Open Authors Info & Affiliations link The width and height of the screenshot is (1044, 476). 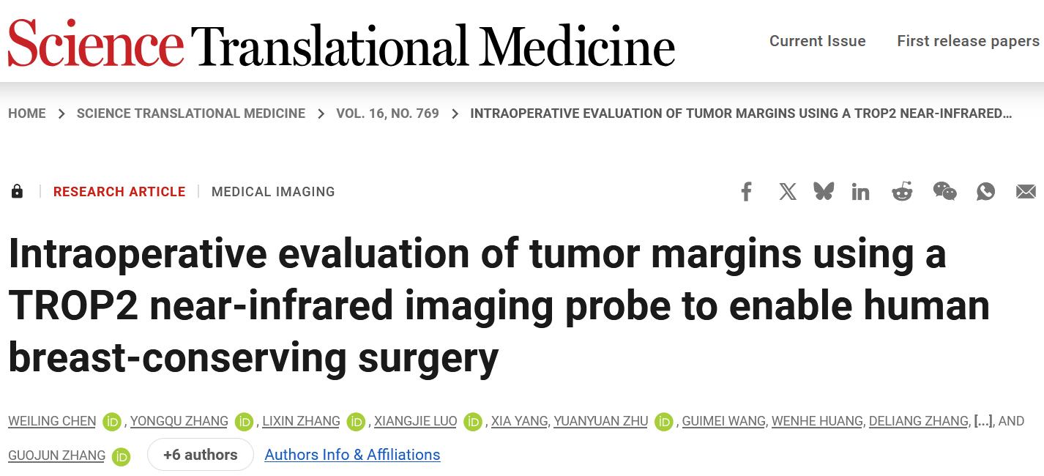pos(352,455)
